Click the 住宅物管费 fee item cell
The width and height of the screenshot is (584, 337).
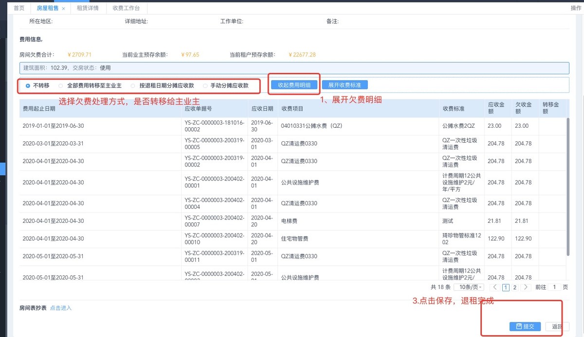click(x=358, y=238)
